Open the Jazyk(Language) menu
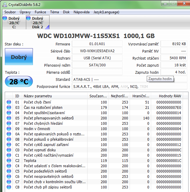The image size is (190, 192). 106,12
